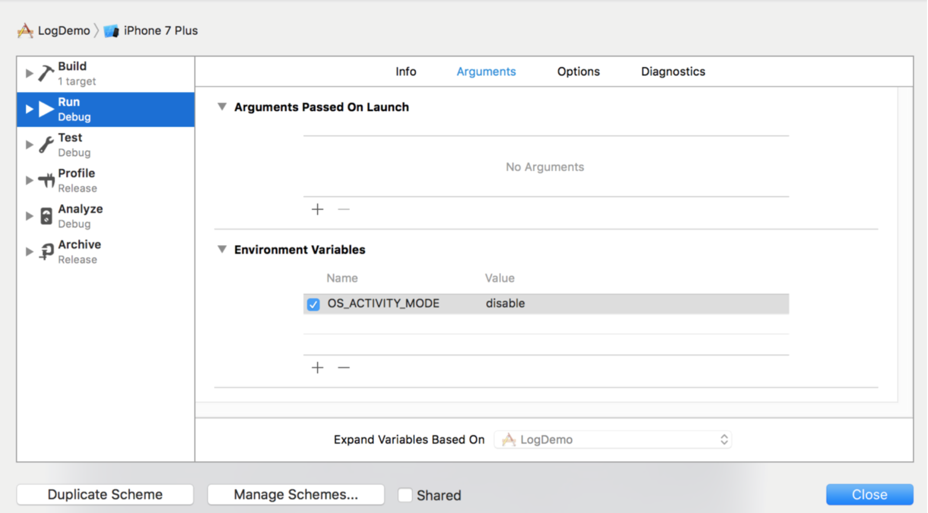Click the Archive icon in sidebar

(x=46, y=252)
